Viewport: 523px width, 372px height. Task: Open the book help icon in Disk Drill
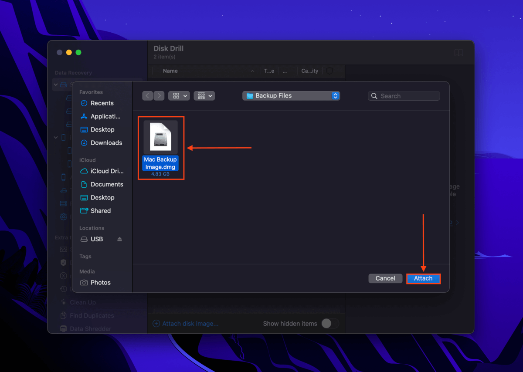458,52
